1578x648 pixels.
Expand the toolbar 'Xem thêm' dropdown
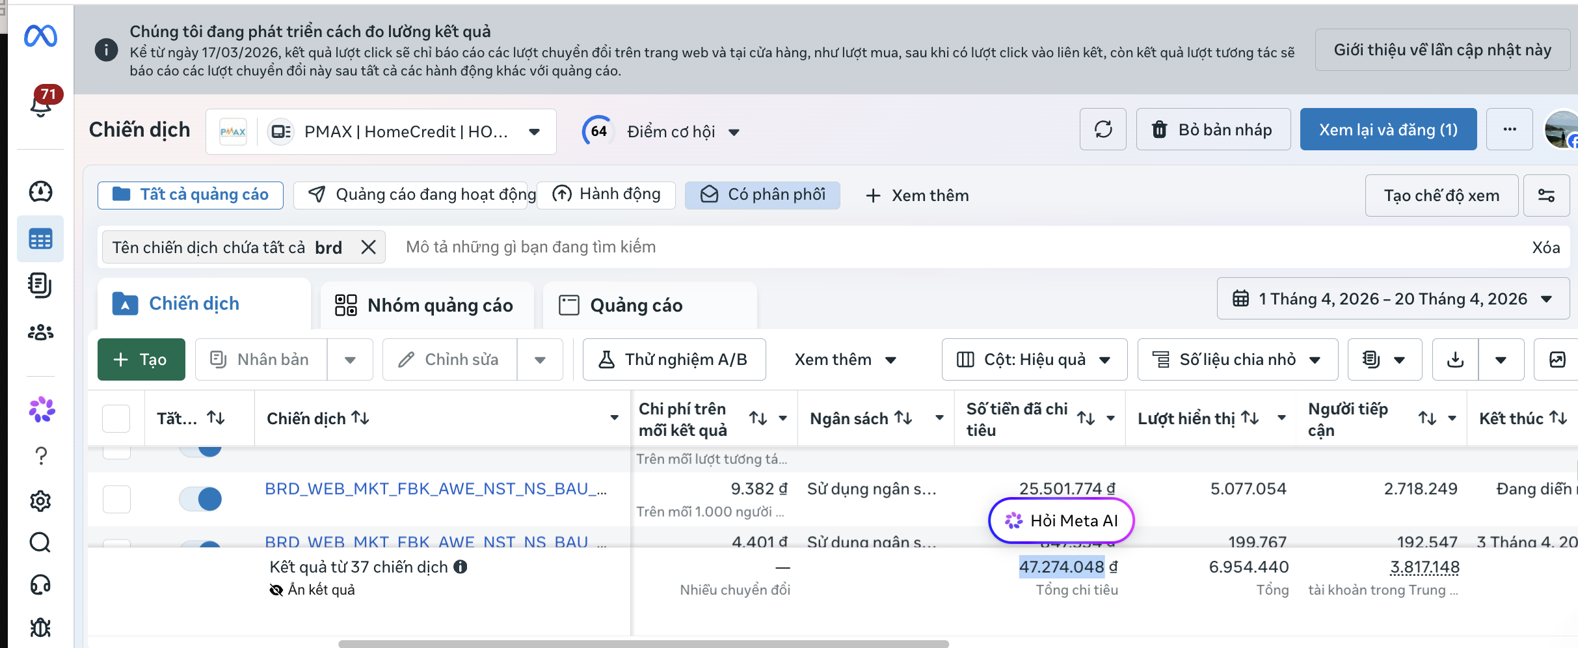pos(846,359)
